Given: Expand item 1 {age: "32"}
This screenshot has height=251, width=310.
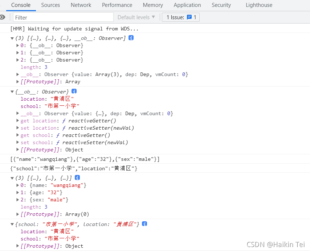Looking at the screenshot, I should click(17, 193).
